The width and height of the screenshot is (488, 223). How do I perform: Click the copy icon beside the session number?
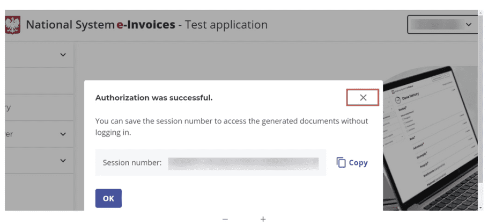click(341, 162)
